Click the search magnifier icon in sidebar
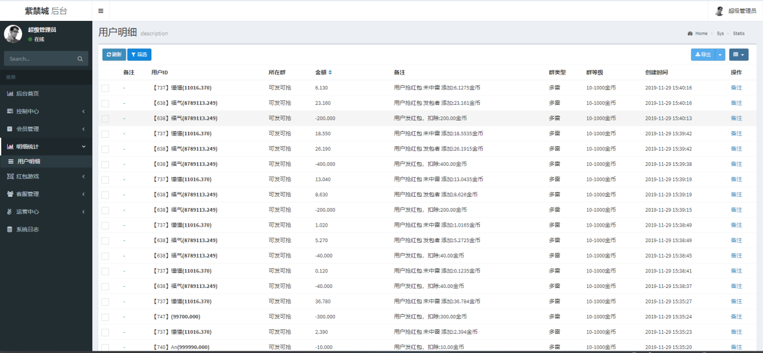 80,58
